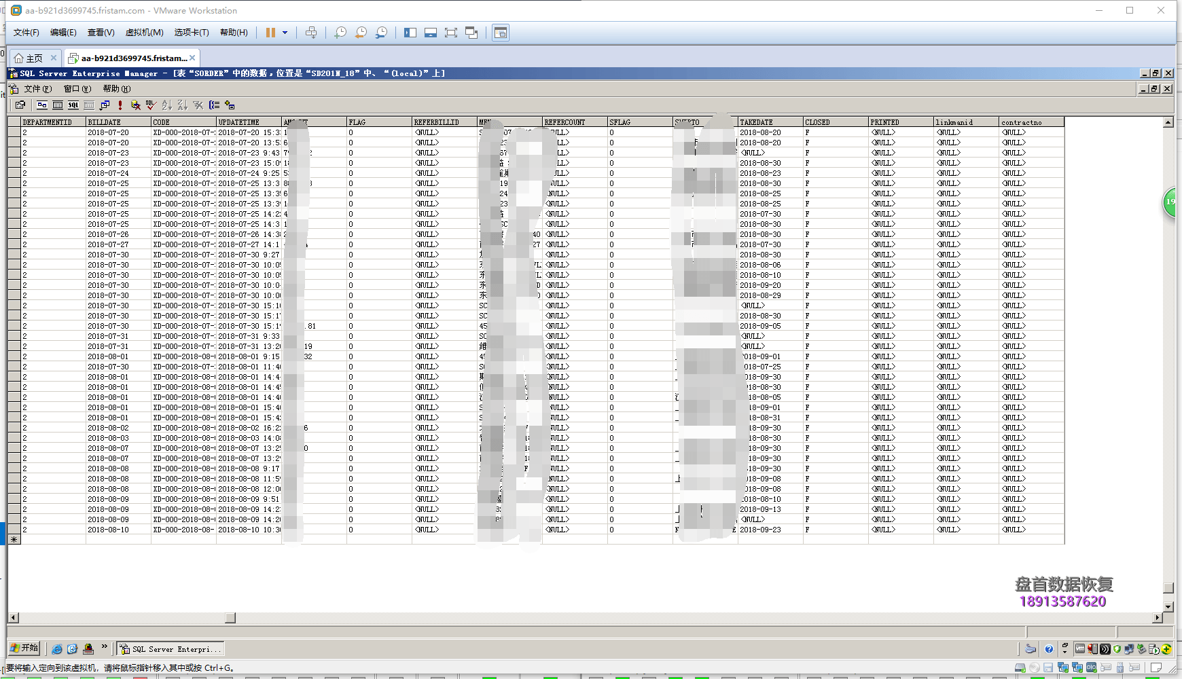Open Enterprise Manager 文件(F) menu
Screen dimensions: 1182x679
37,89
